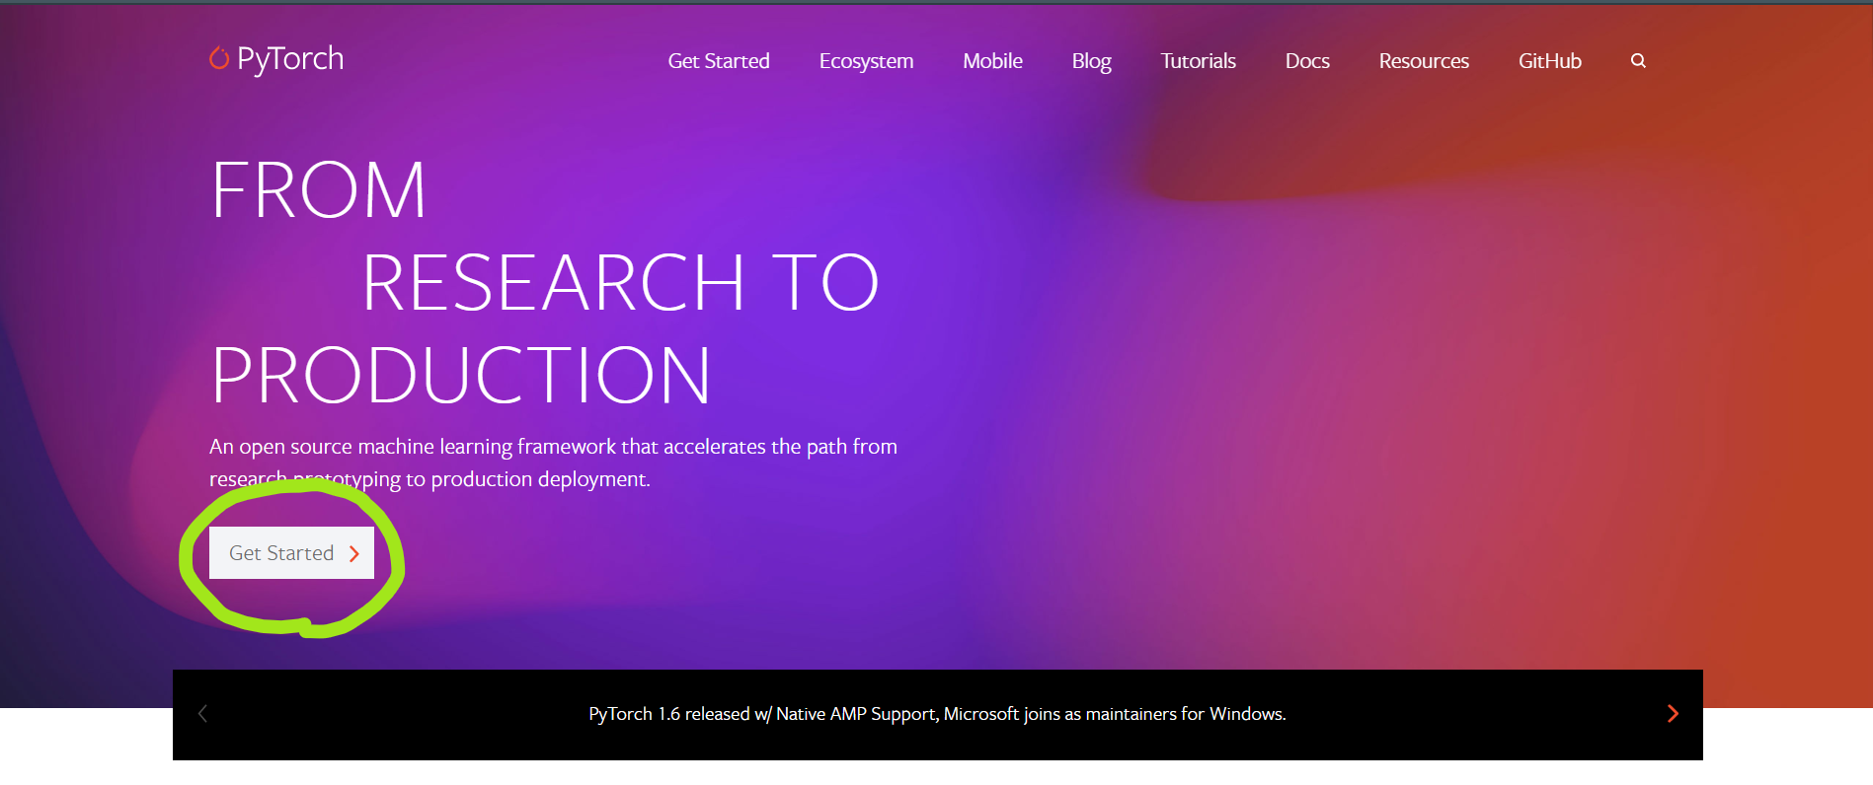Go to the Blog page
Screen dimensions: 1873x785
click(1091, 61)
